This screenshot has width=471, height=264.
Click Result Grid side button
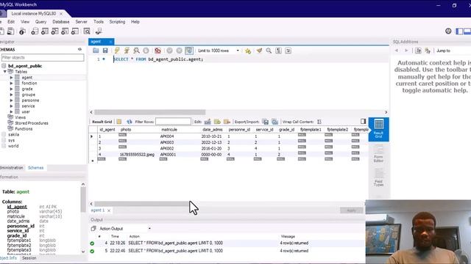point(378,129)
